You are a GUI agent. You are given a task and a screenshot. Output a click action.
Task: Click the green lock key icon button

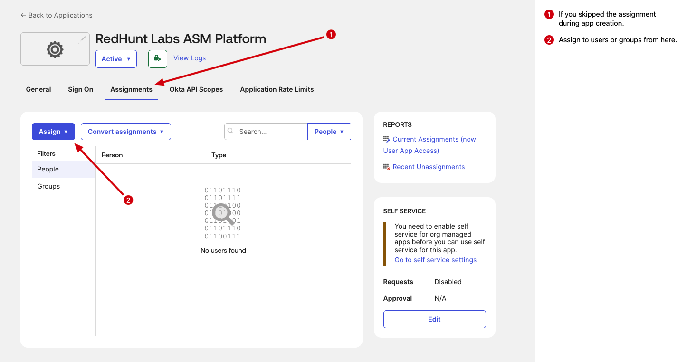click(x=157, y=59)
